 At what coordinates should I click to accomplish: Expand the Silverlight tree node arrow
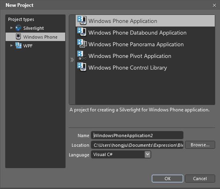pyautogui.click(x=12, y=28)
